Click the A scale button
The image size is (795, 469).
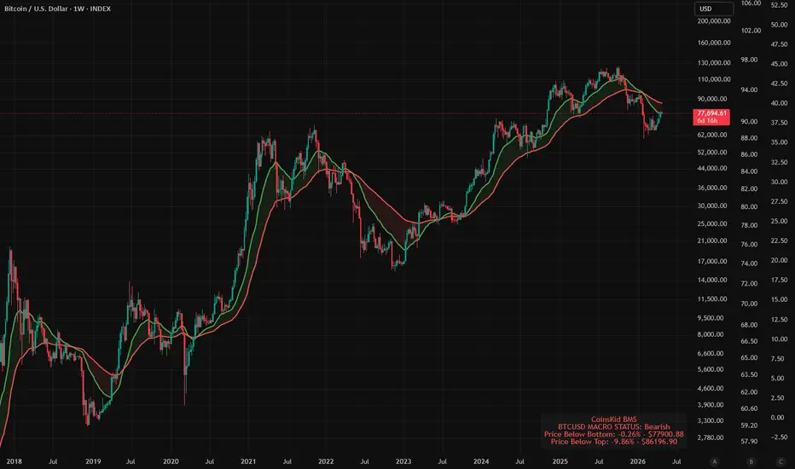pyautogui.click(x=714, y=461)
